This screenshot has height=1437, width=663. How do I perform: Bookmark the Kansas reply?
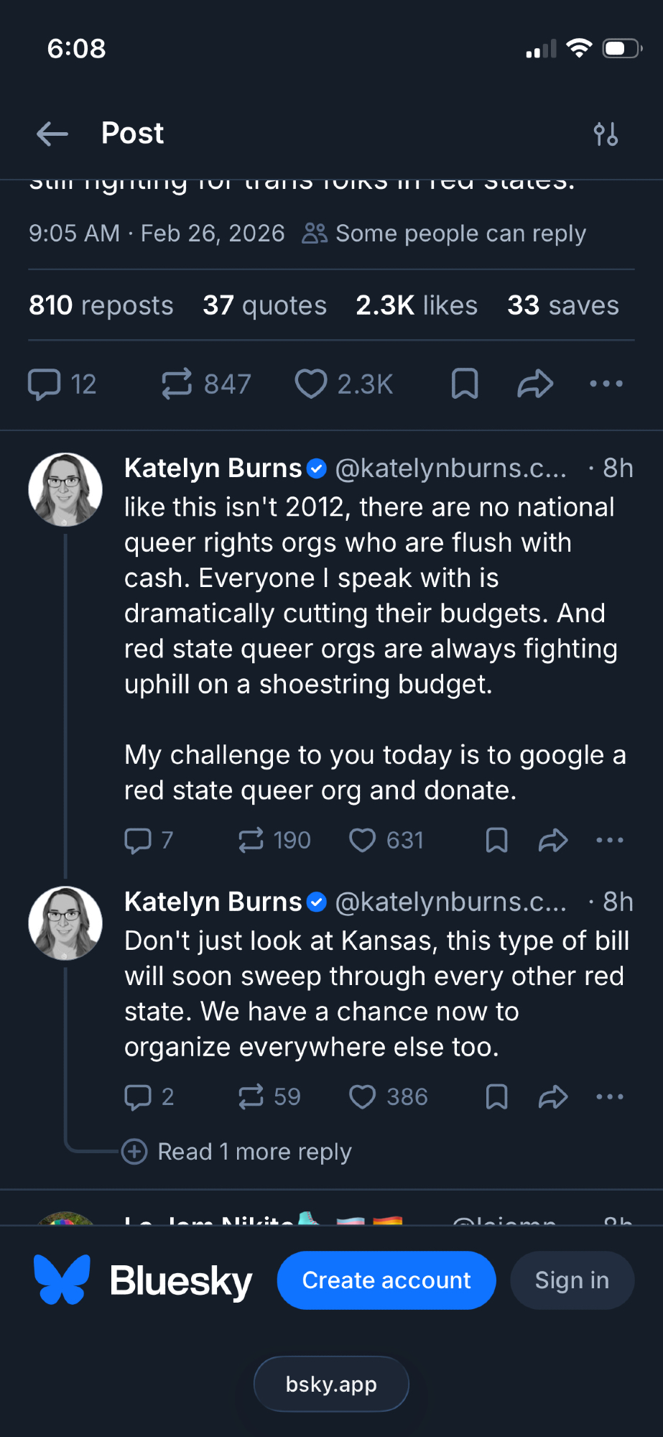pyautogui.click(x=496, y=1097)
